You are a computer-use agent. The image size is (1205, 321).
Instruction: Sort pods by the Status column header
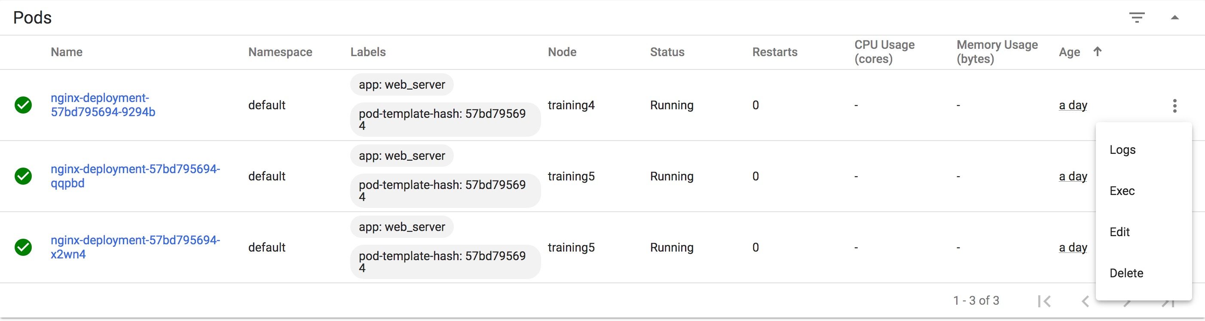[667, 52]
